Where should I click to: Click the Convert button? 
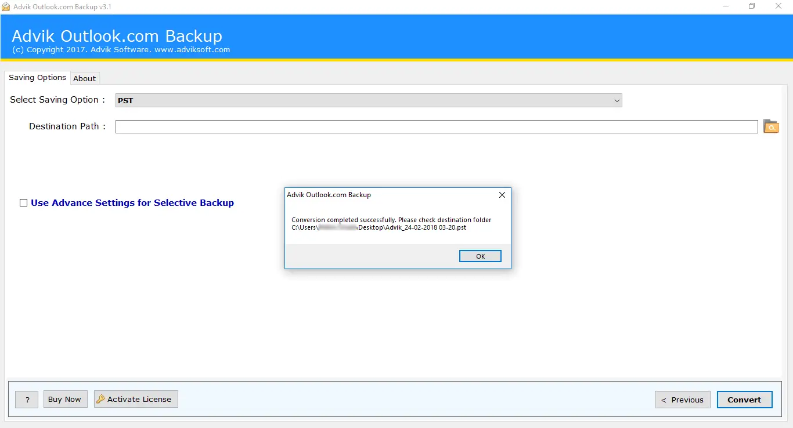[744, 400]
